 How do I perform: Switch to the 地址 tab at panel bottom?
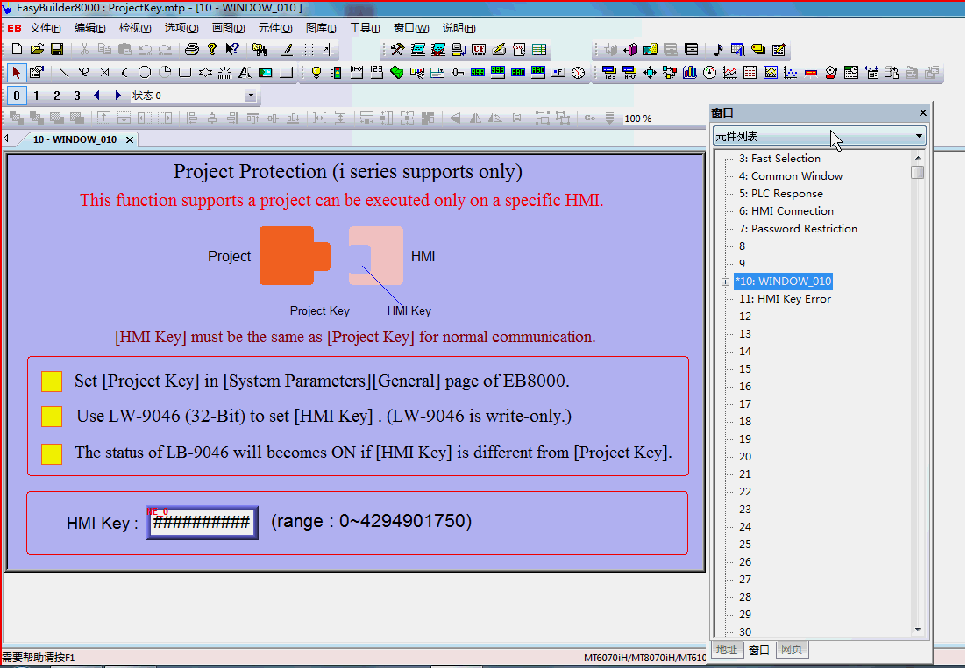[x=727, y=650]
